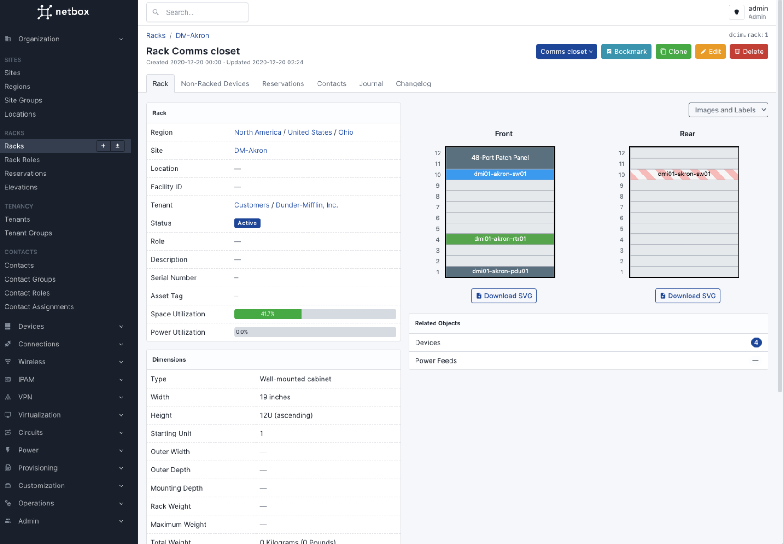This screenshot has width=783, height=544.
Task: Toggle the light/dark mode bulb icon
Action: tap(736, 12)
